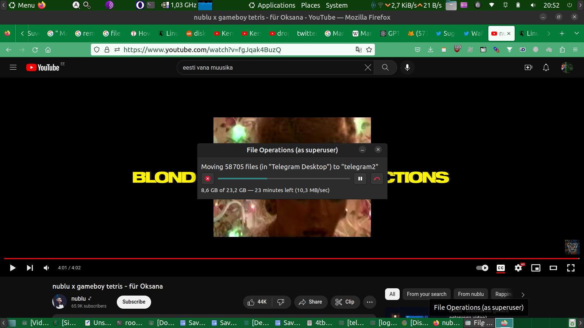584x328 pixels.
Task: Enter full screen video mode
Action: [571, 268]
